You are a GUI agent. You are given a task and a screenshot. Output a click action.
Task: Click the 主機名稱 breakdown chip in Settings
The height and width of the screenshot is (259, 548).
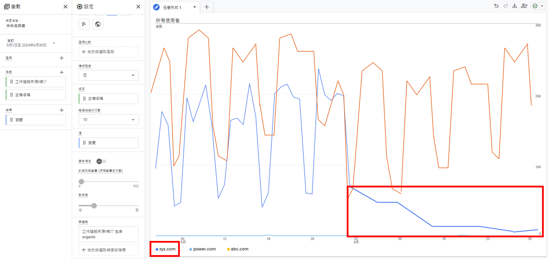(109, 99)
